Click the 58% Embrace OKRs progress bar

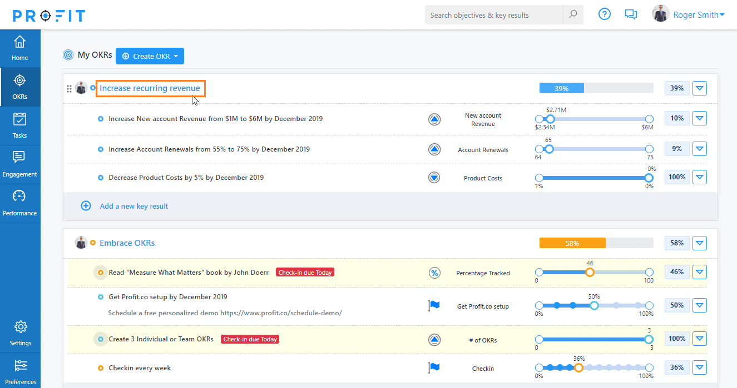596,243
